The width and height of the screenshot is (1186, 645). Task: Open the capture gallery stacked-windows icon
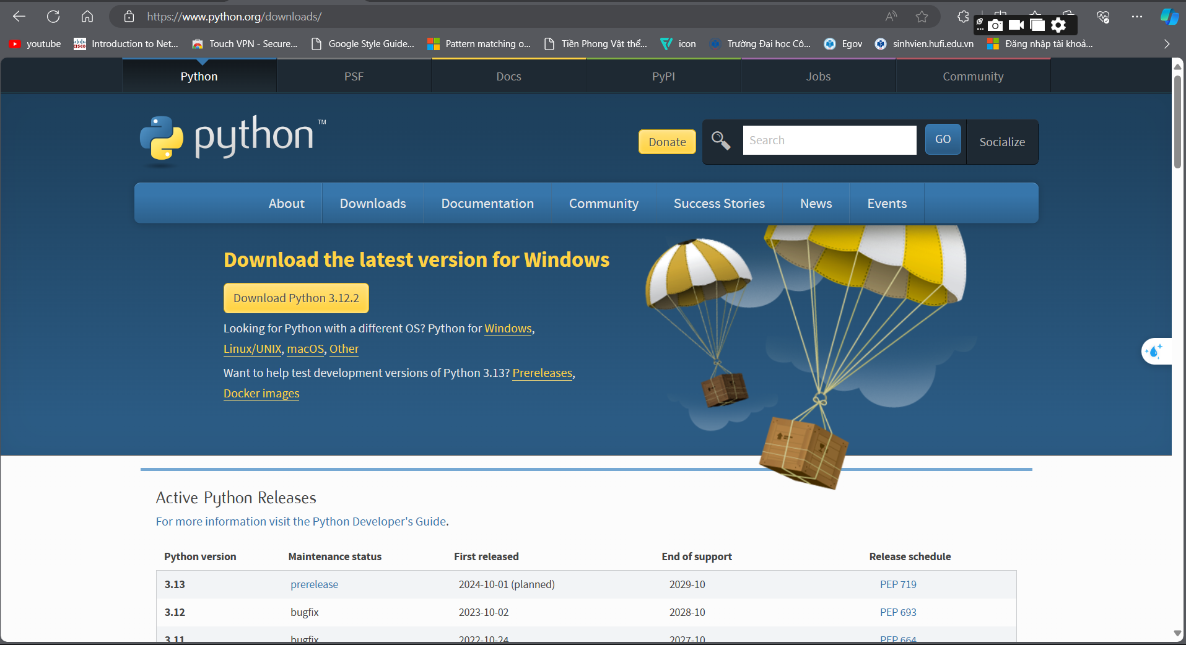(1037, 25)
